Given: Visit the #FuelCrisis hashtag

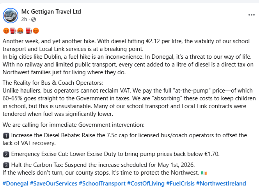Looking at the screenshot, I should coord(180,183).
